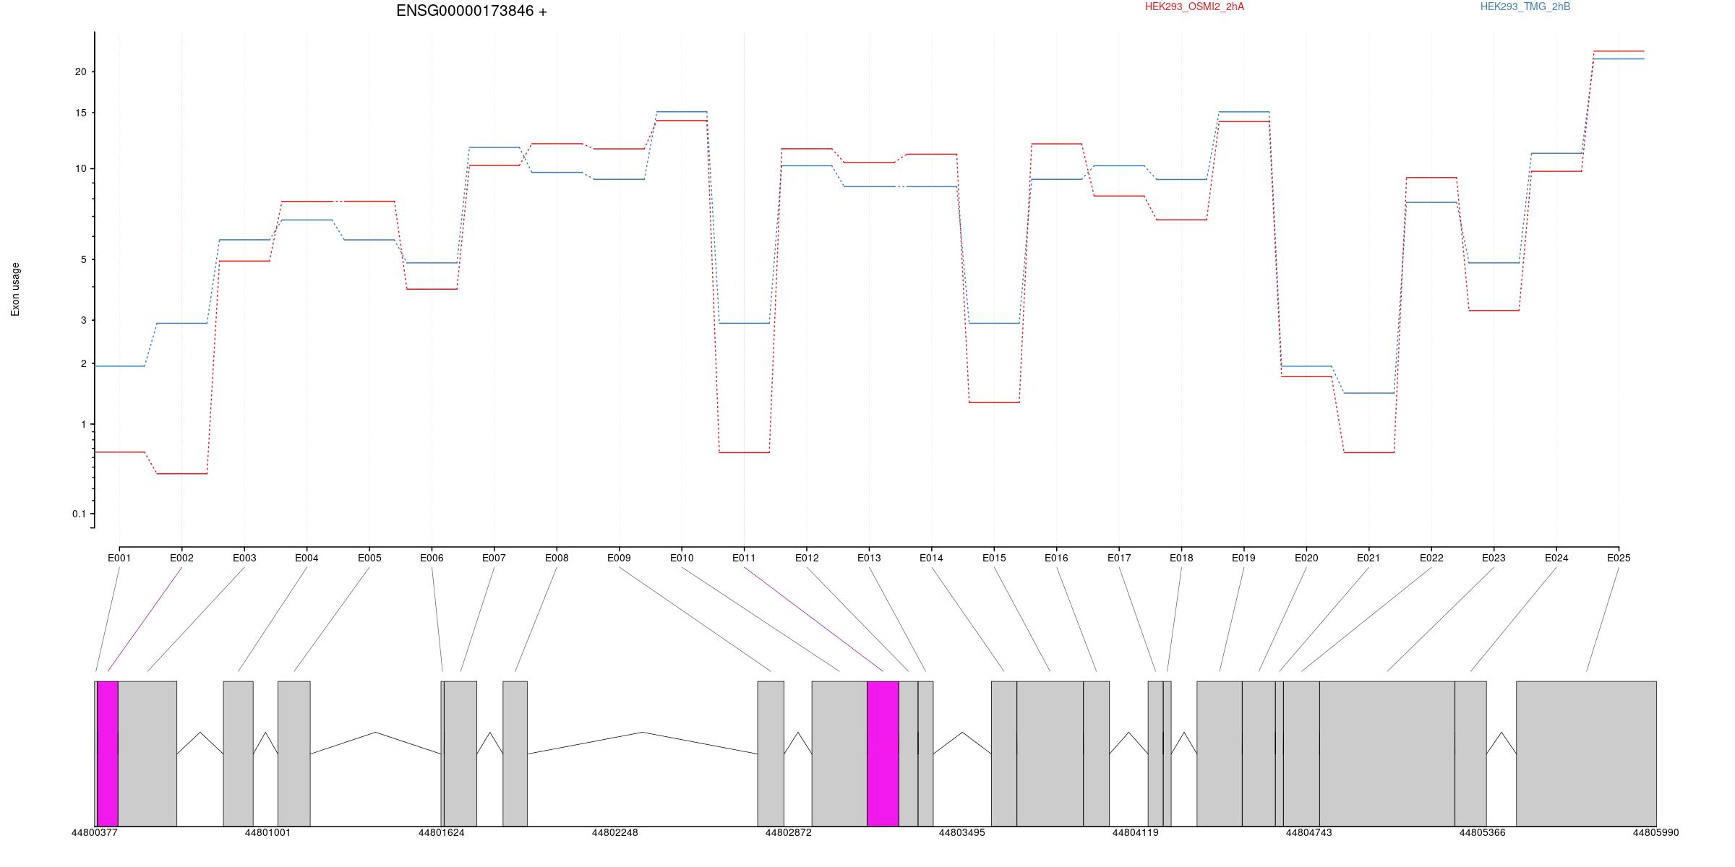Click y-axis tick value 20
1735x867 pixels.
[80, 72]
